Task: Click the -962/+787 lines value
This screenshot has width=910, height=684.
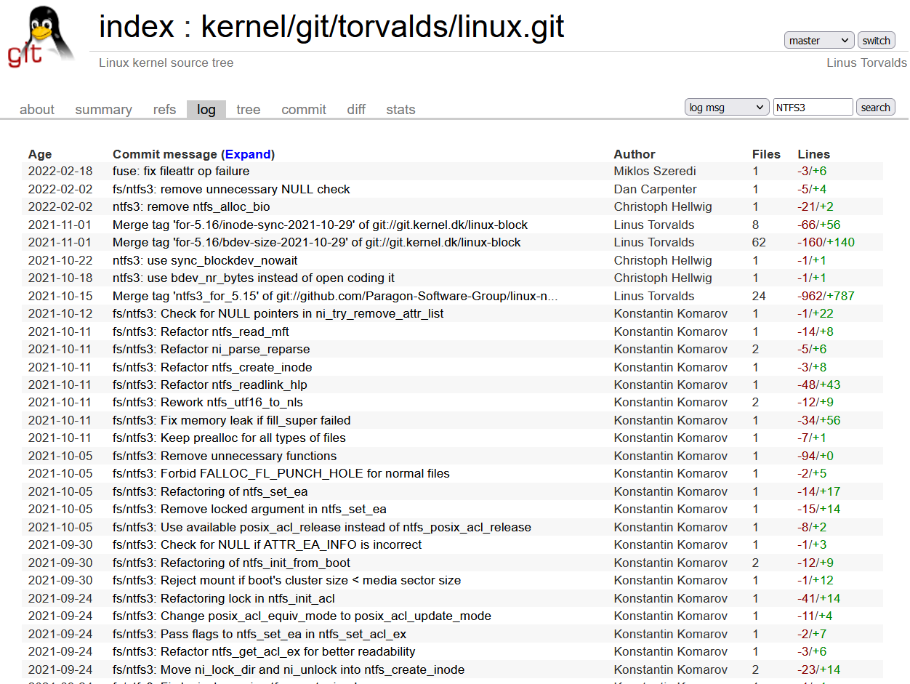Action: 826,296
